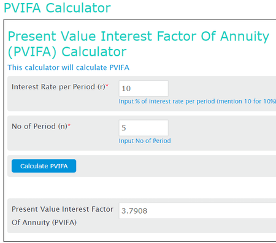
Task: Click blank white space above result row
Action: (142, 187)
